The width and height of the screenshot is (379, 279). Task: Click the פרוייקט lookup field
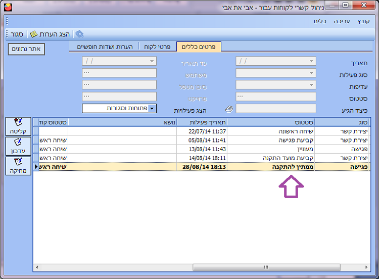coord(119,97)
